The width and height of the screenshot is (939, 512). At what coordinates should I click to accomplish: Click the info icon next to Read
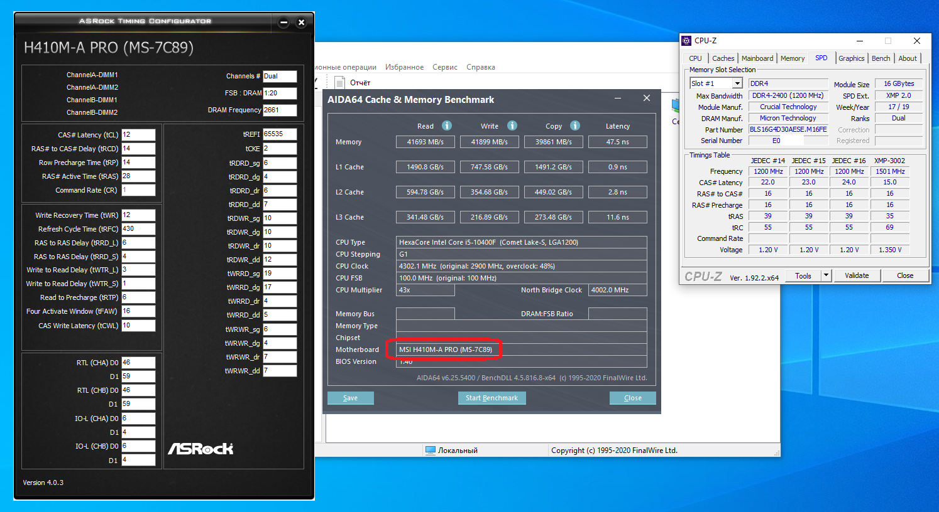click(x=447, y=125)
